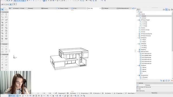Open the Publisher Sets in Navigator
The width and height of the screenshot is (173, 97).
(172, 10)
